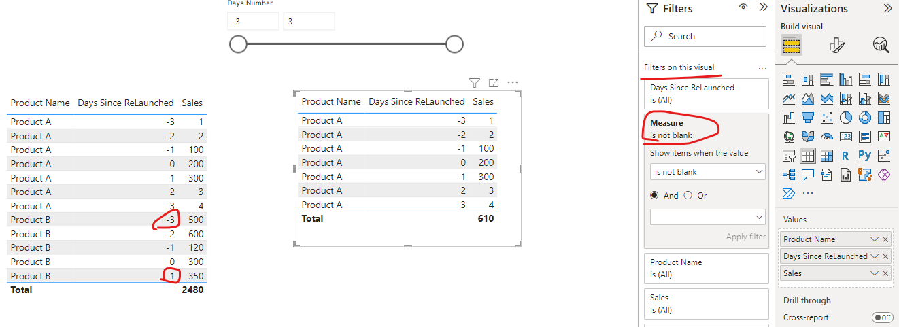This screenshot has width=899, height=327.
Task: Pick the Gauge visual
Action: (x=827, y=137)
